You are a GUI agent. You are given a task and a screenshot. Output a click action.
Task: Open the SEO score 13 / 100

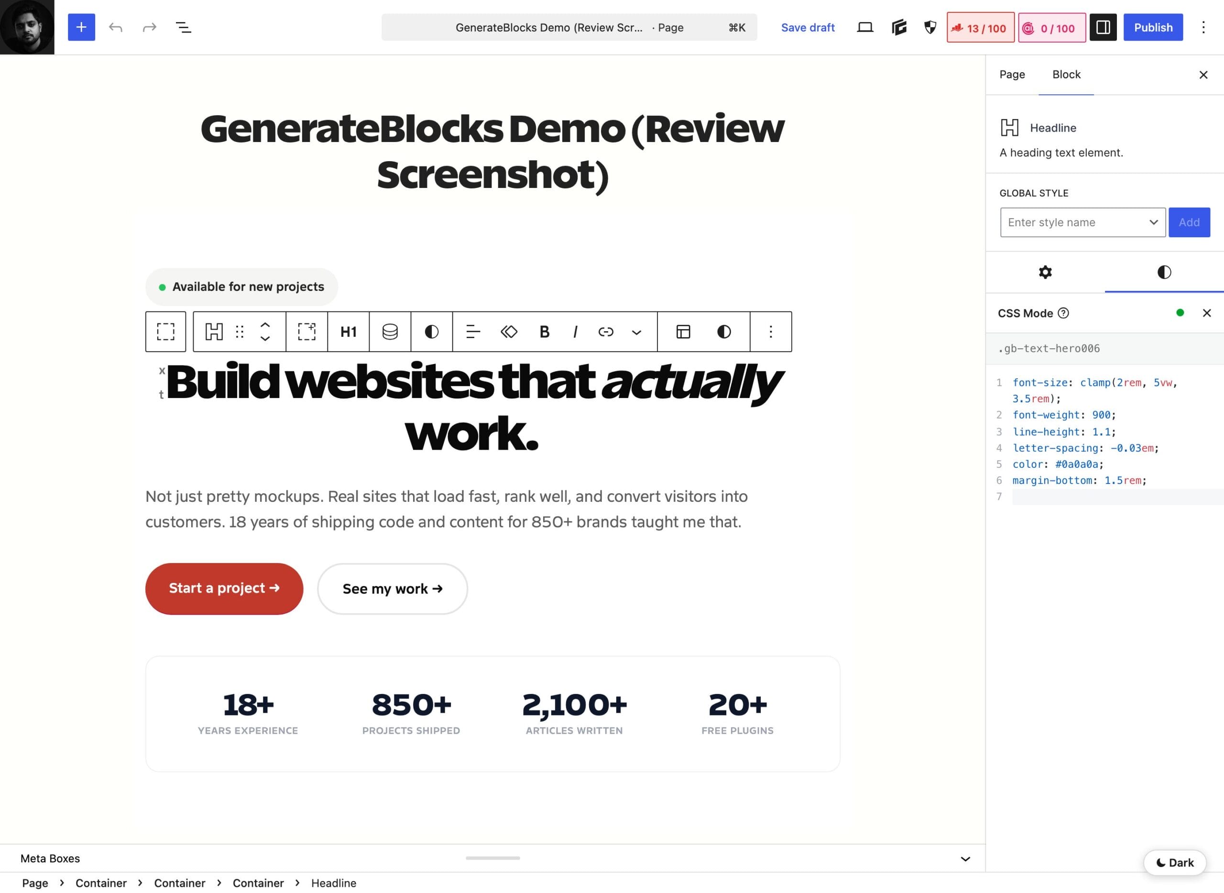pyautogui.click(x=980, y=28)
